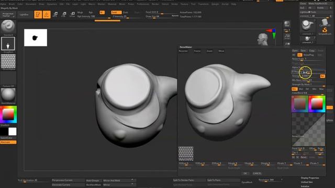This screenshot has height=188, width=335.
Task: Click the BPR render icon on right shelf
Action: click(287, 24)
